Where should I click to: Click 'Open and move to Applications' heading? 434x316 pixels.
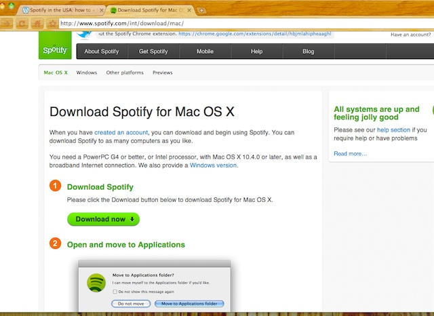click(126, 245)
